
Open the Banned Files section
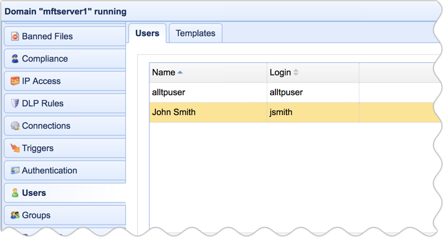[65, 37]
